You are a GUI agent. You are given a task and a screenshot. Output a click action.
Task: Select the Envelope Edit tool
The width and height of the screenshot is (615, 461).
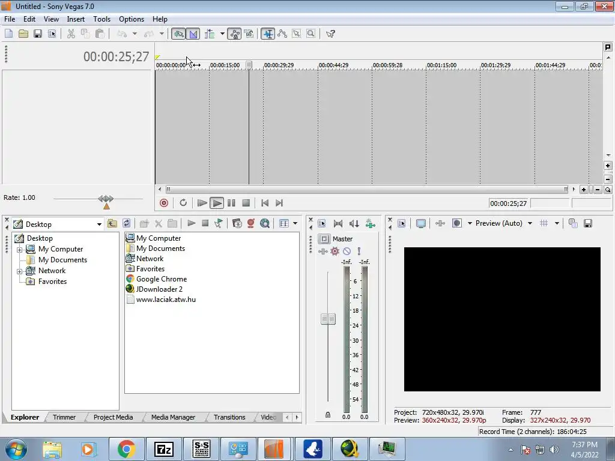click(282, 34)
